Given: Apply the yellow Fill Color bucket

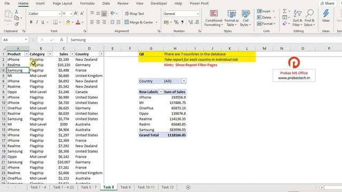Looking at the screenshot, I should click(68, 22).
